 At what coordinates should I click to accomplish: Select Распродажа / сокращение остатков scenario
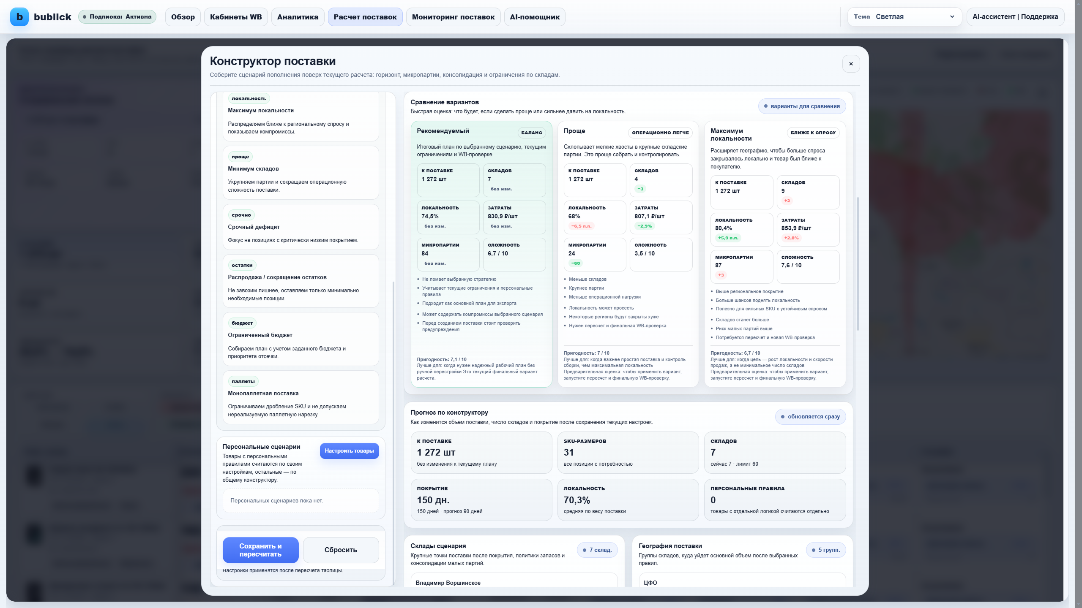point(301,281)
